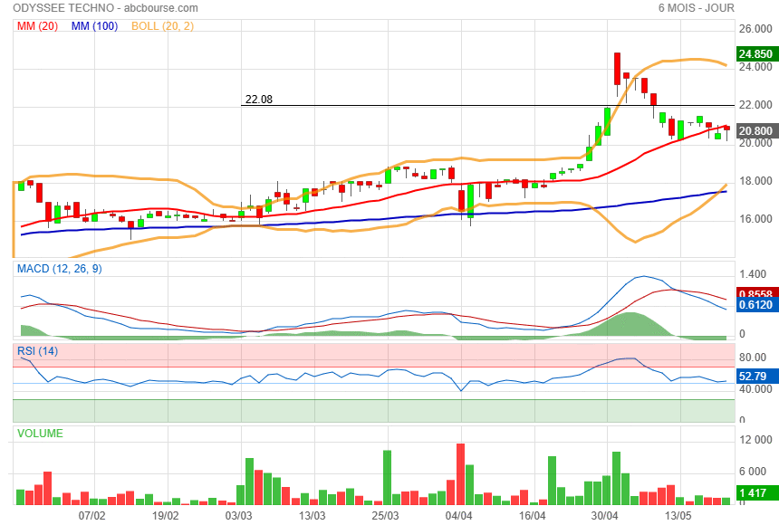
Task: Click the MM (20) legend label
Action: tap(37, 26)
